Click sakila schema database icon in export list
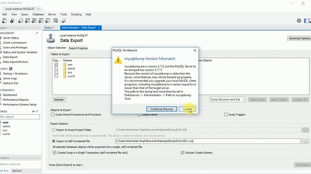 point(65,69)
